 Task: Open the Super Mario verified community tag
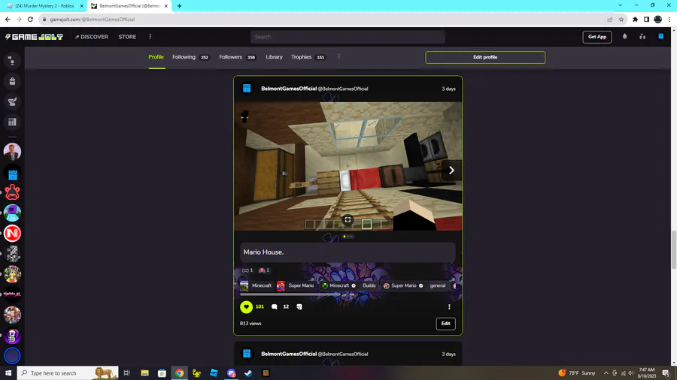coord(403,285)
